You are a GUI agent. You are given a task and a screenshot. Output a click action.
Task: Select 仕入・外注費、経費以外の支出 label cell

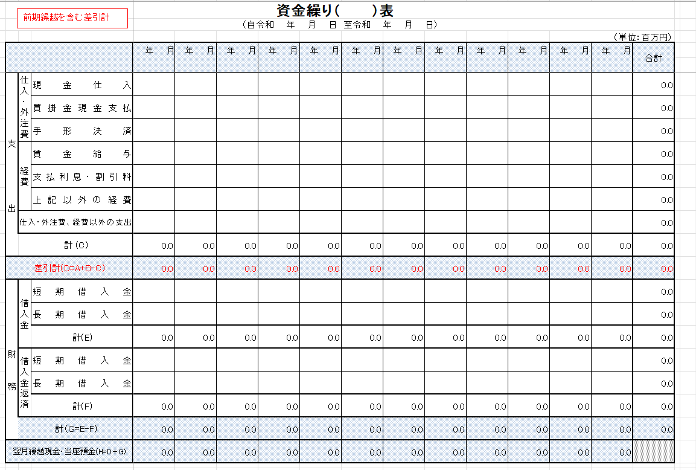(x=75, y=222)
